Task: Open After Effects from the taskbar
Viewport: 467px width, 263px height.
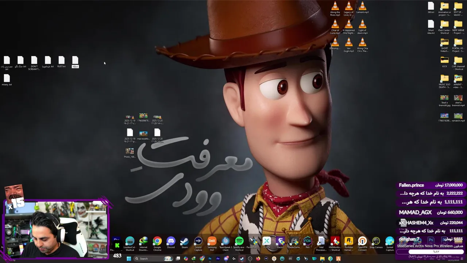Action: click(x=218, y=259)
